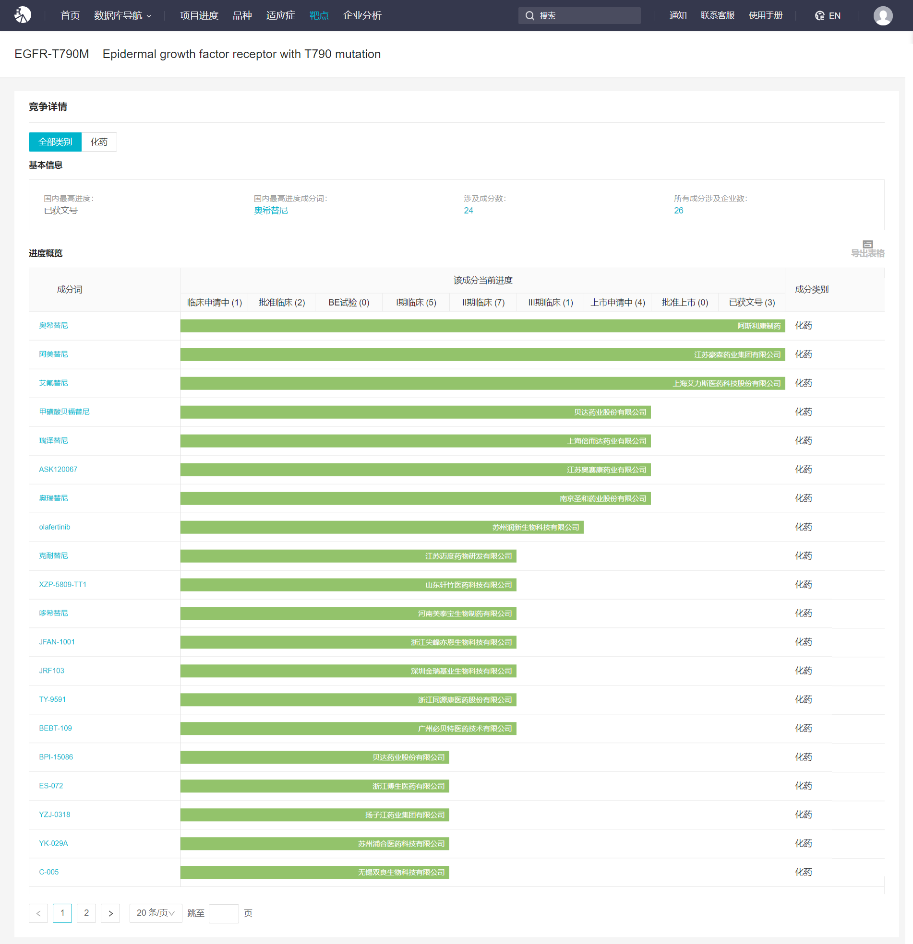Click the search magnifier icon
This screenshot has height=944, width=913.
pyautogui.click(x=530, y=15)
